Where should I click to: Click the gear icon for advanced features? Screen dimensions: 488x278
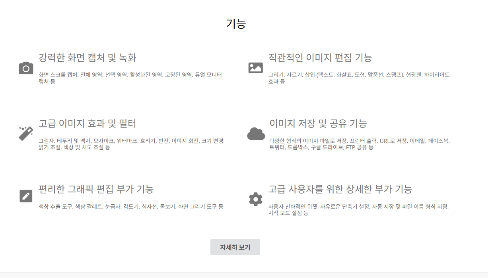click(255, 199)
